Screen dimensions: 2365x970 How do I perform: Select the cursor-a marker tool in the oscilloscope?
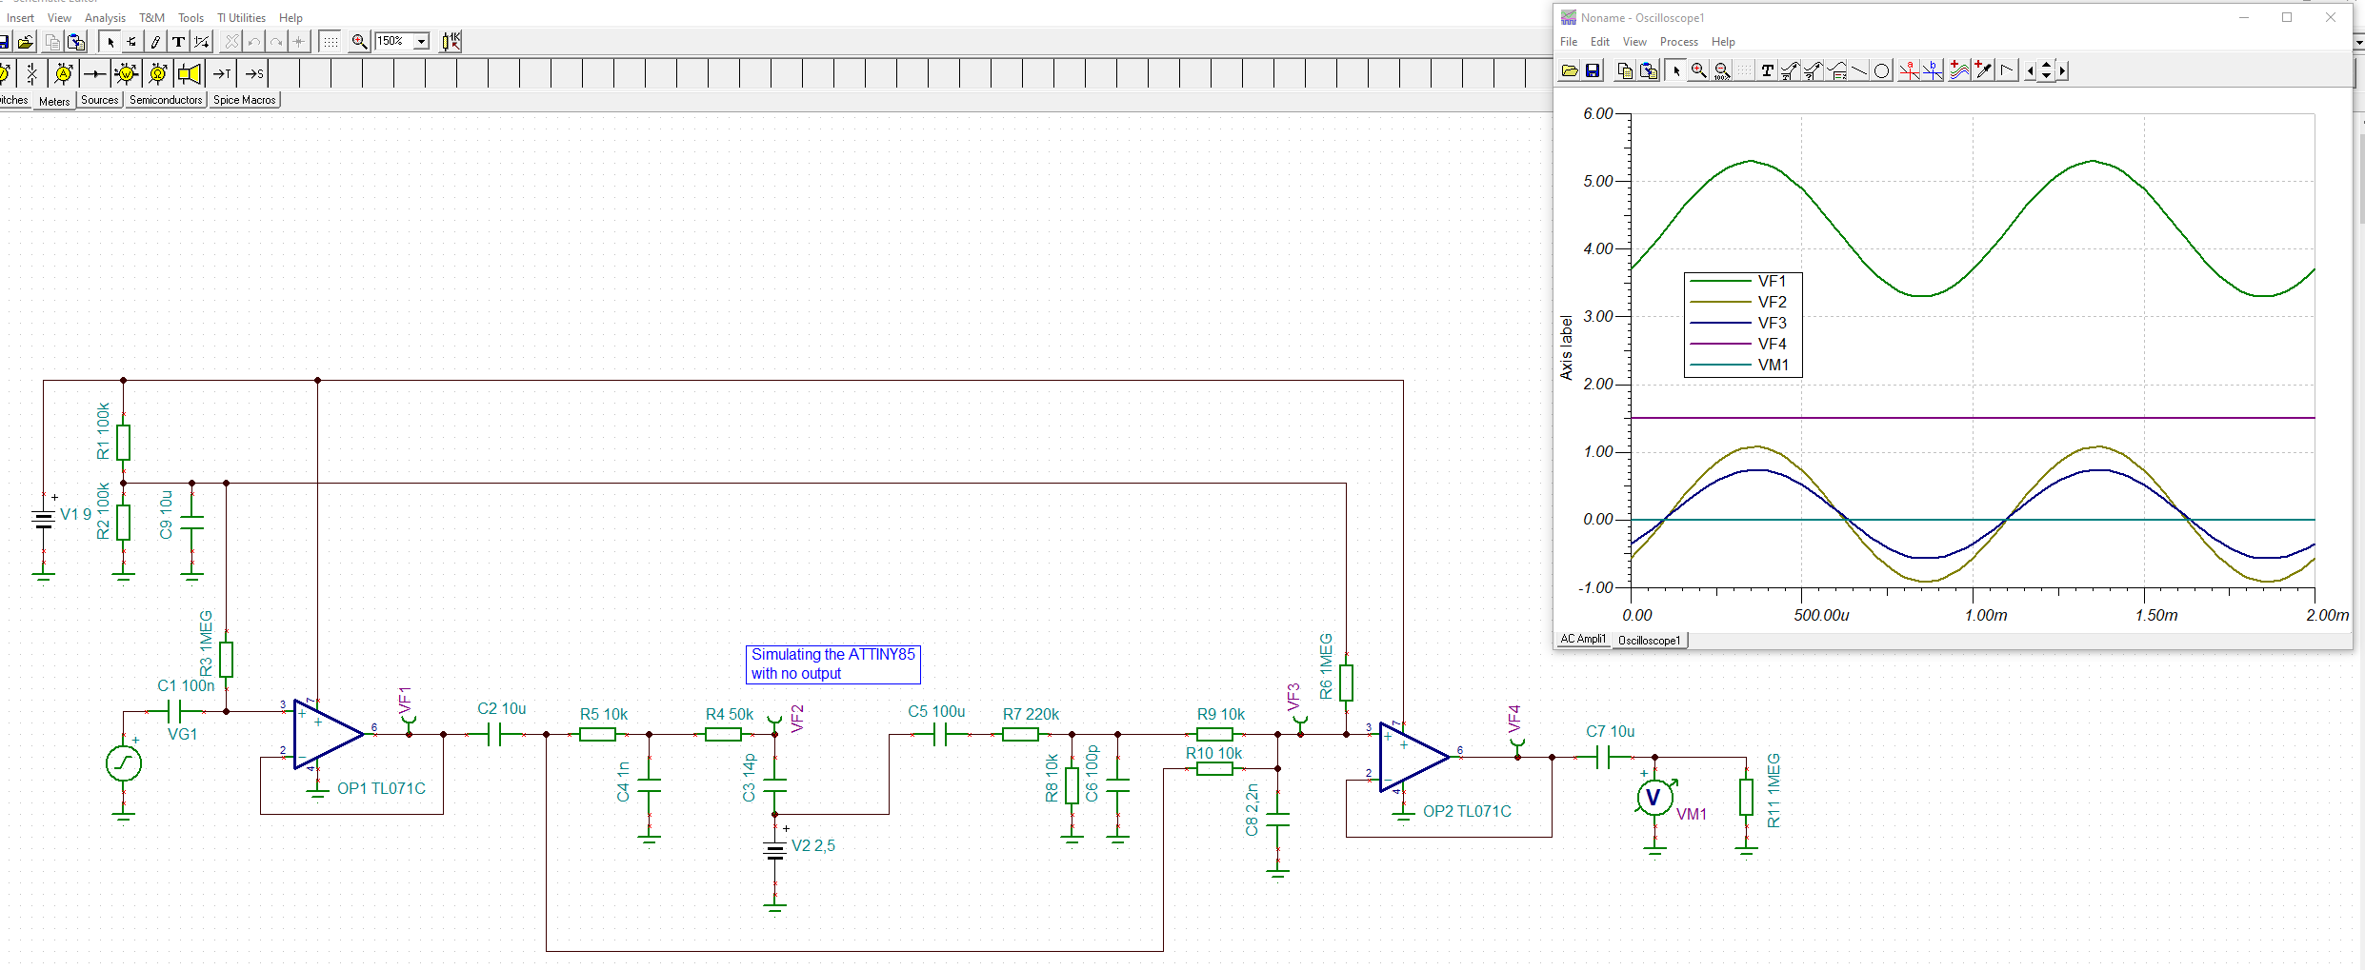(x=1911, y=70)
